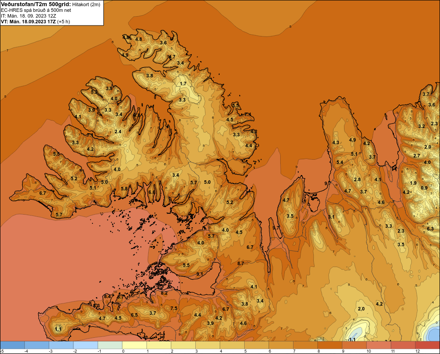Click the '8.7' temperature value on map
This screenshot has height=354, width=440.
(241, 263)
